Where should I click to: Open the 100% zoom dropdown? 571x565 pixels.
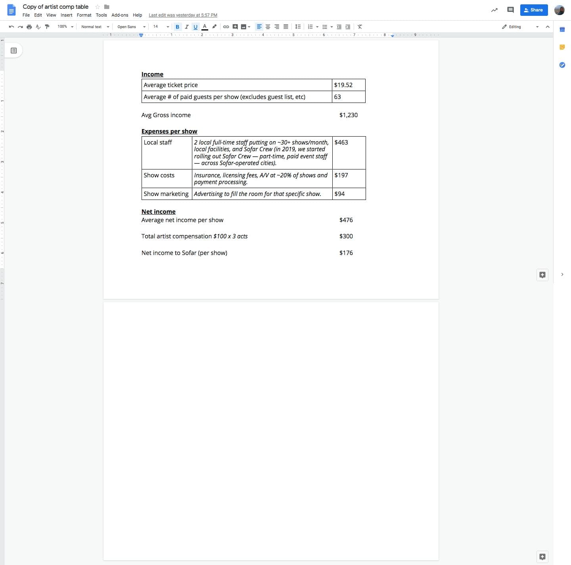[65, 27]
